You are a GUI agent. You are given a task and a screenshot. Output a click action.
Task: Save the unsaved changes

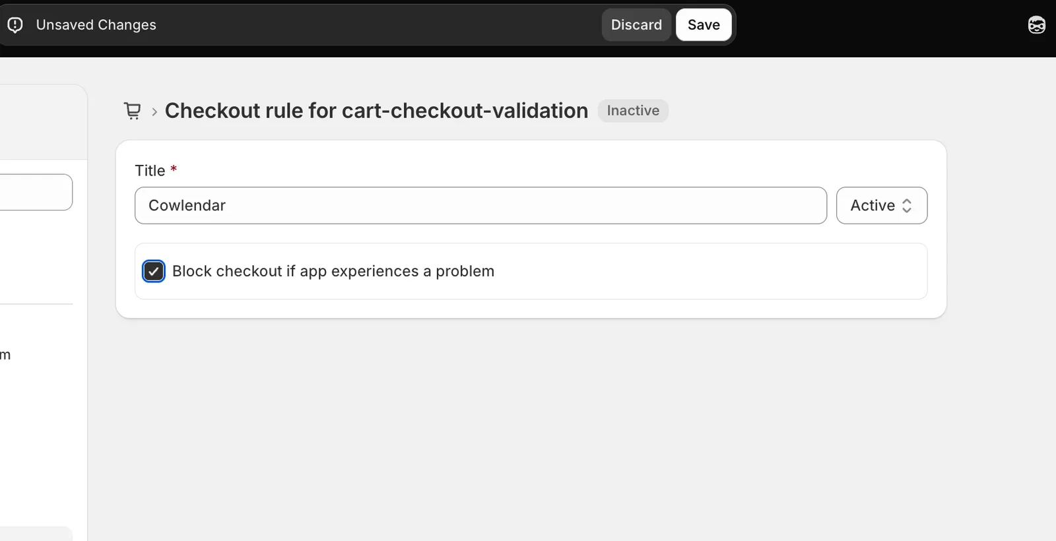[x=704, y=25]
